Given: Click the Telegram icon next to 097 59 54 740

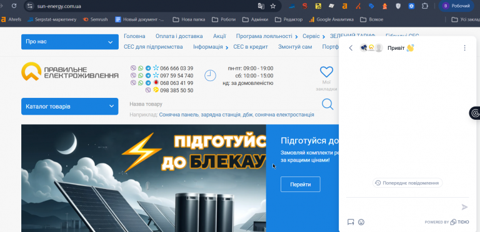Looking at the screenshot, I should (x=148, y=75).
